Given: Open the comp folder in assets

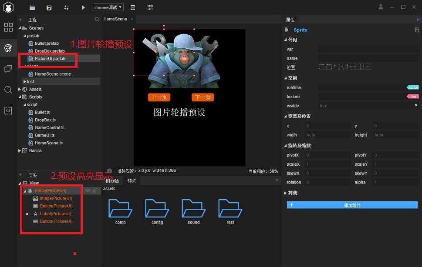Looking at the screenshot, I should (x=120, y=211).
